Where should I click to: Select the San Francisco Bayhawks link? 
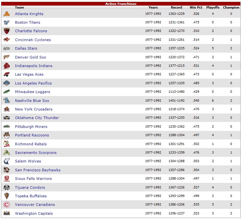37,170
